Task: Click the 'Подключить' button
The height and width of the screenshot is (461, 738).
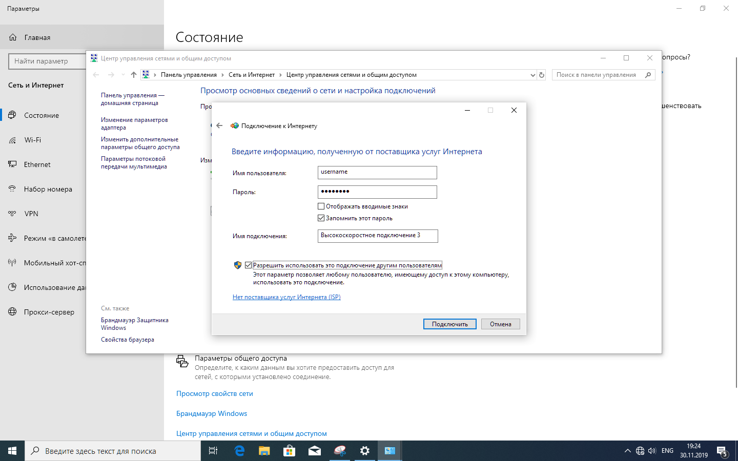Action: click(449, 324)
